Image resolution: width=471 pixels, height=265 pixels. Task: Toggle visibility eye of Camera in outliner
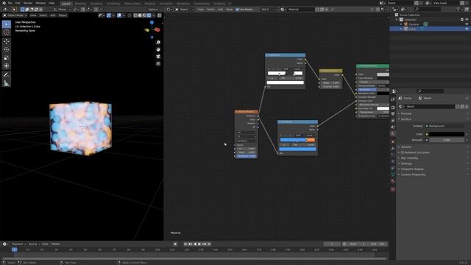[467, 24]
